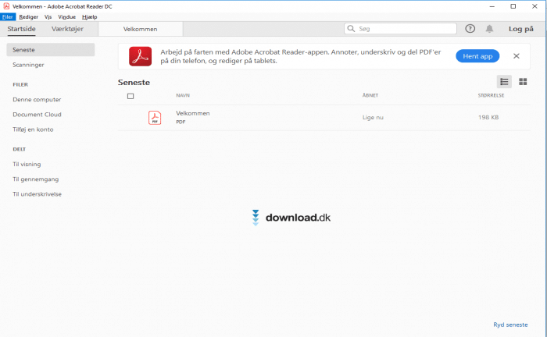Image resolution: width=547 pixels, height=337 pixels.
Task: Click the Hent app button
Action: pyautogui.click(x=477, y=56)
